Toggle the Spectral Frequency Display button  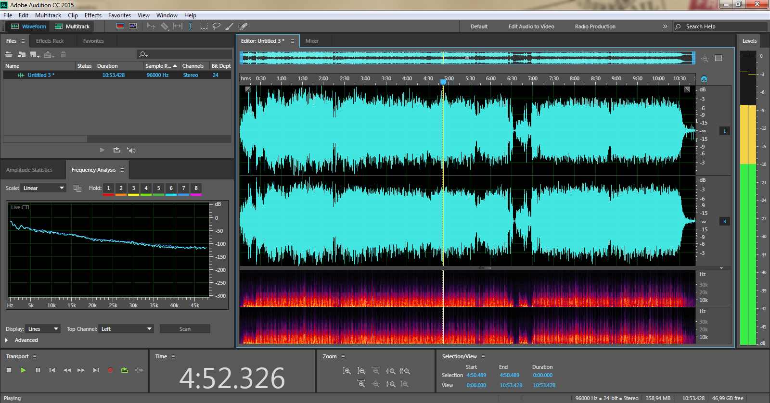tap(120, 26)
